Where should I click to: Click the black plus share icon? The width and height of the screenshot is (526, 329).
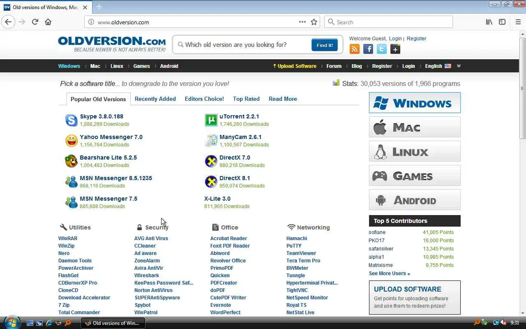click(395, 49)
